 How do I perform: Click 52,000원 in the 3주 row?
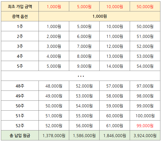[x=145, y=46]
